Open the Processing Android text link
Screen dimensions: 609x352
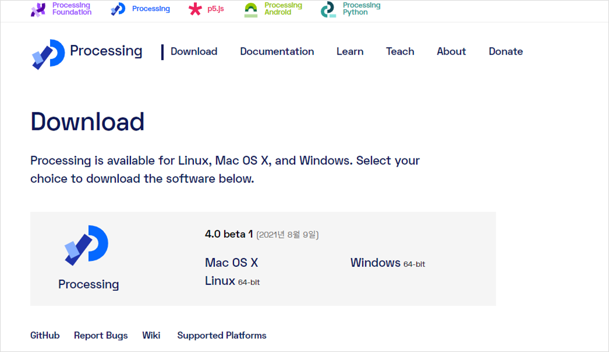283,9
